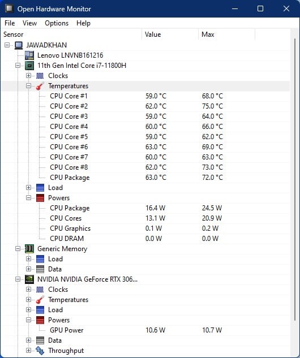Click the CPU Temperatures thermometer icon
Screen dimensions: 300x358
[40, 86]
